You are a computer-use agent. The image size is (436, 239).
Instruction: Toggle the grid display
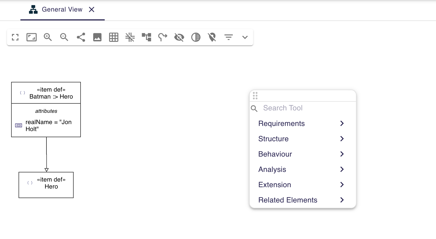coord(114,37)
